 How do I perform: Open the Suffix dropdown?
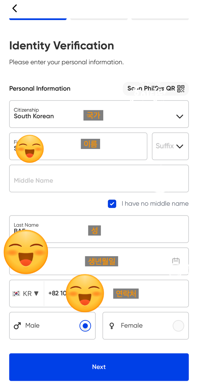tap(170, 146)
